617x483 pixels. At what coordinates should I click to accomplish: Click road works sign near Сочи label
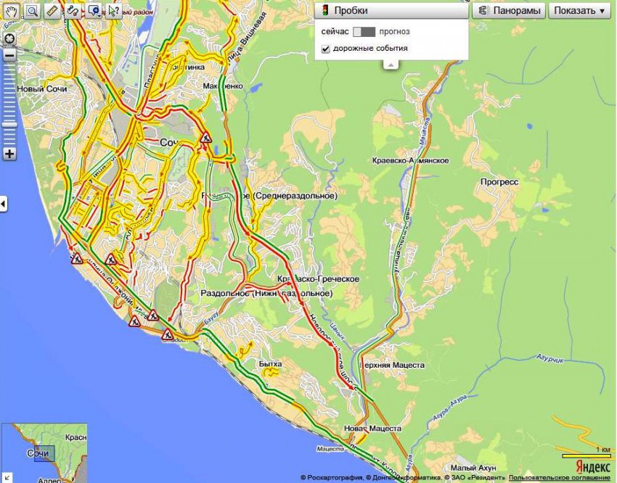[x=206, y=137]
